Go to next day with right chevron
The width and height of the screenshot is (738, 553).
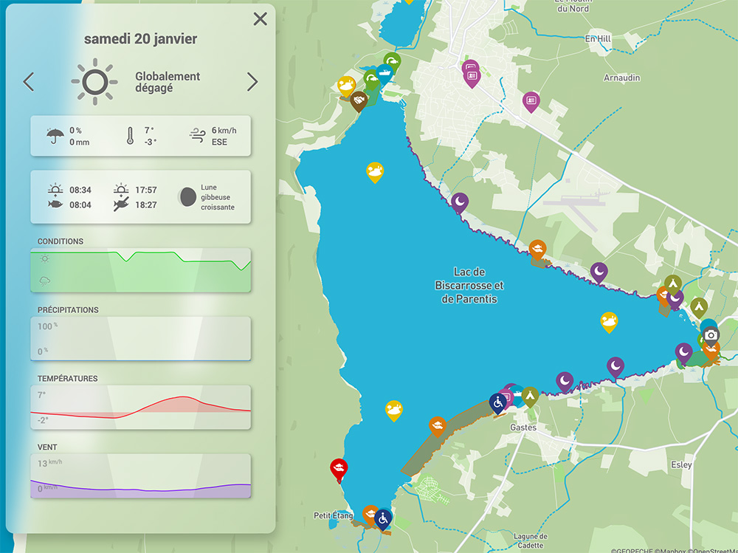252,82
